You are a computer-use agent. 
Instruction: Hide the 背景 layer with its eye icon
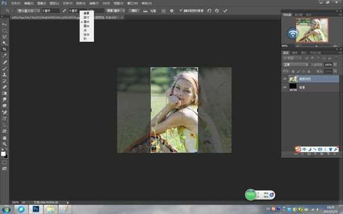point(285,87)
